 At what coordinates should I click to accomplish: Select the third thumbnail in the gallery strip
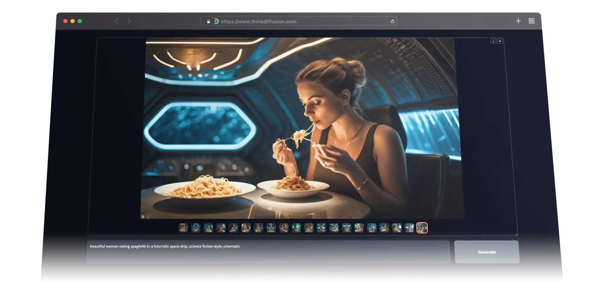(x=208, y=228)
